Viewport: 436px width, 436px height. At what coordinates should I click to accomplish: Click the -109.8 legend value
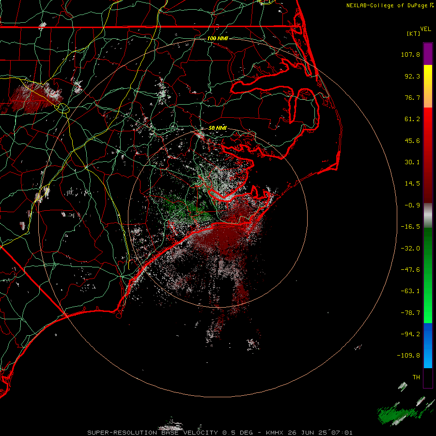click(x=408, y=356)
